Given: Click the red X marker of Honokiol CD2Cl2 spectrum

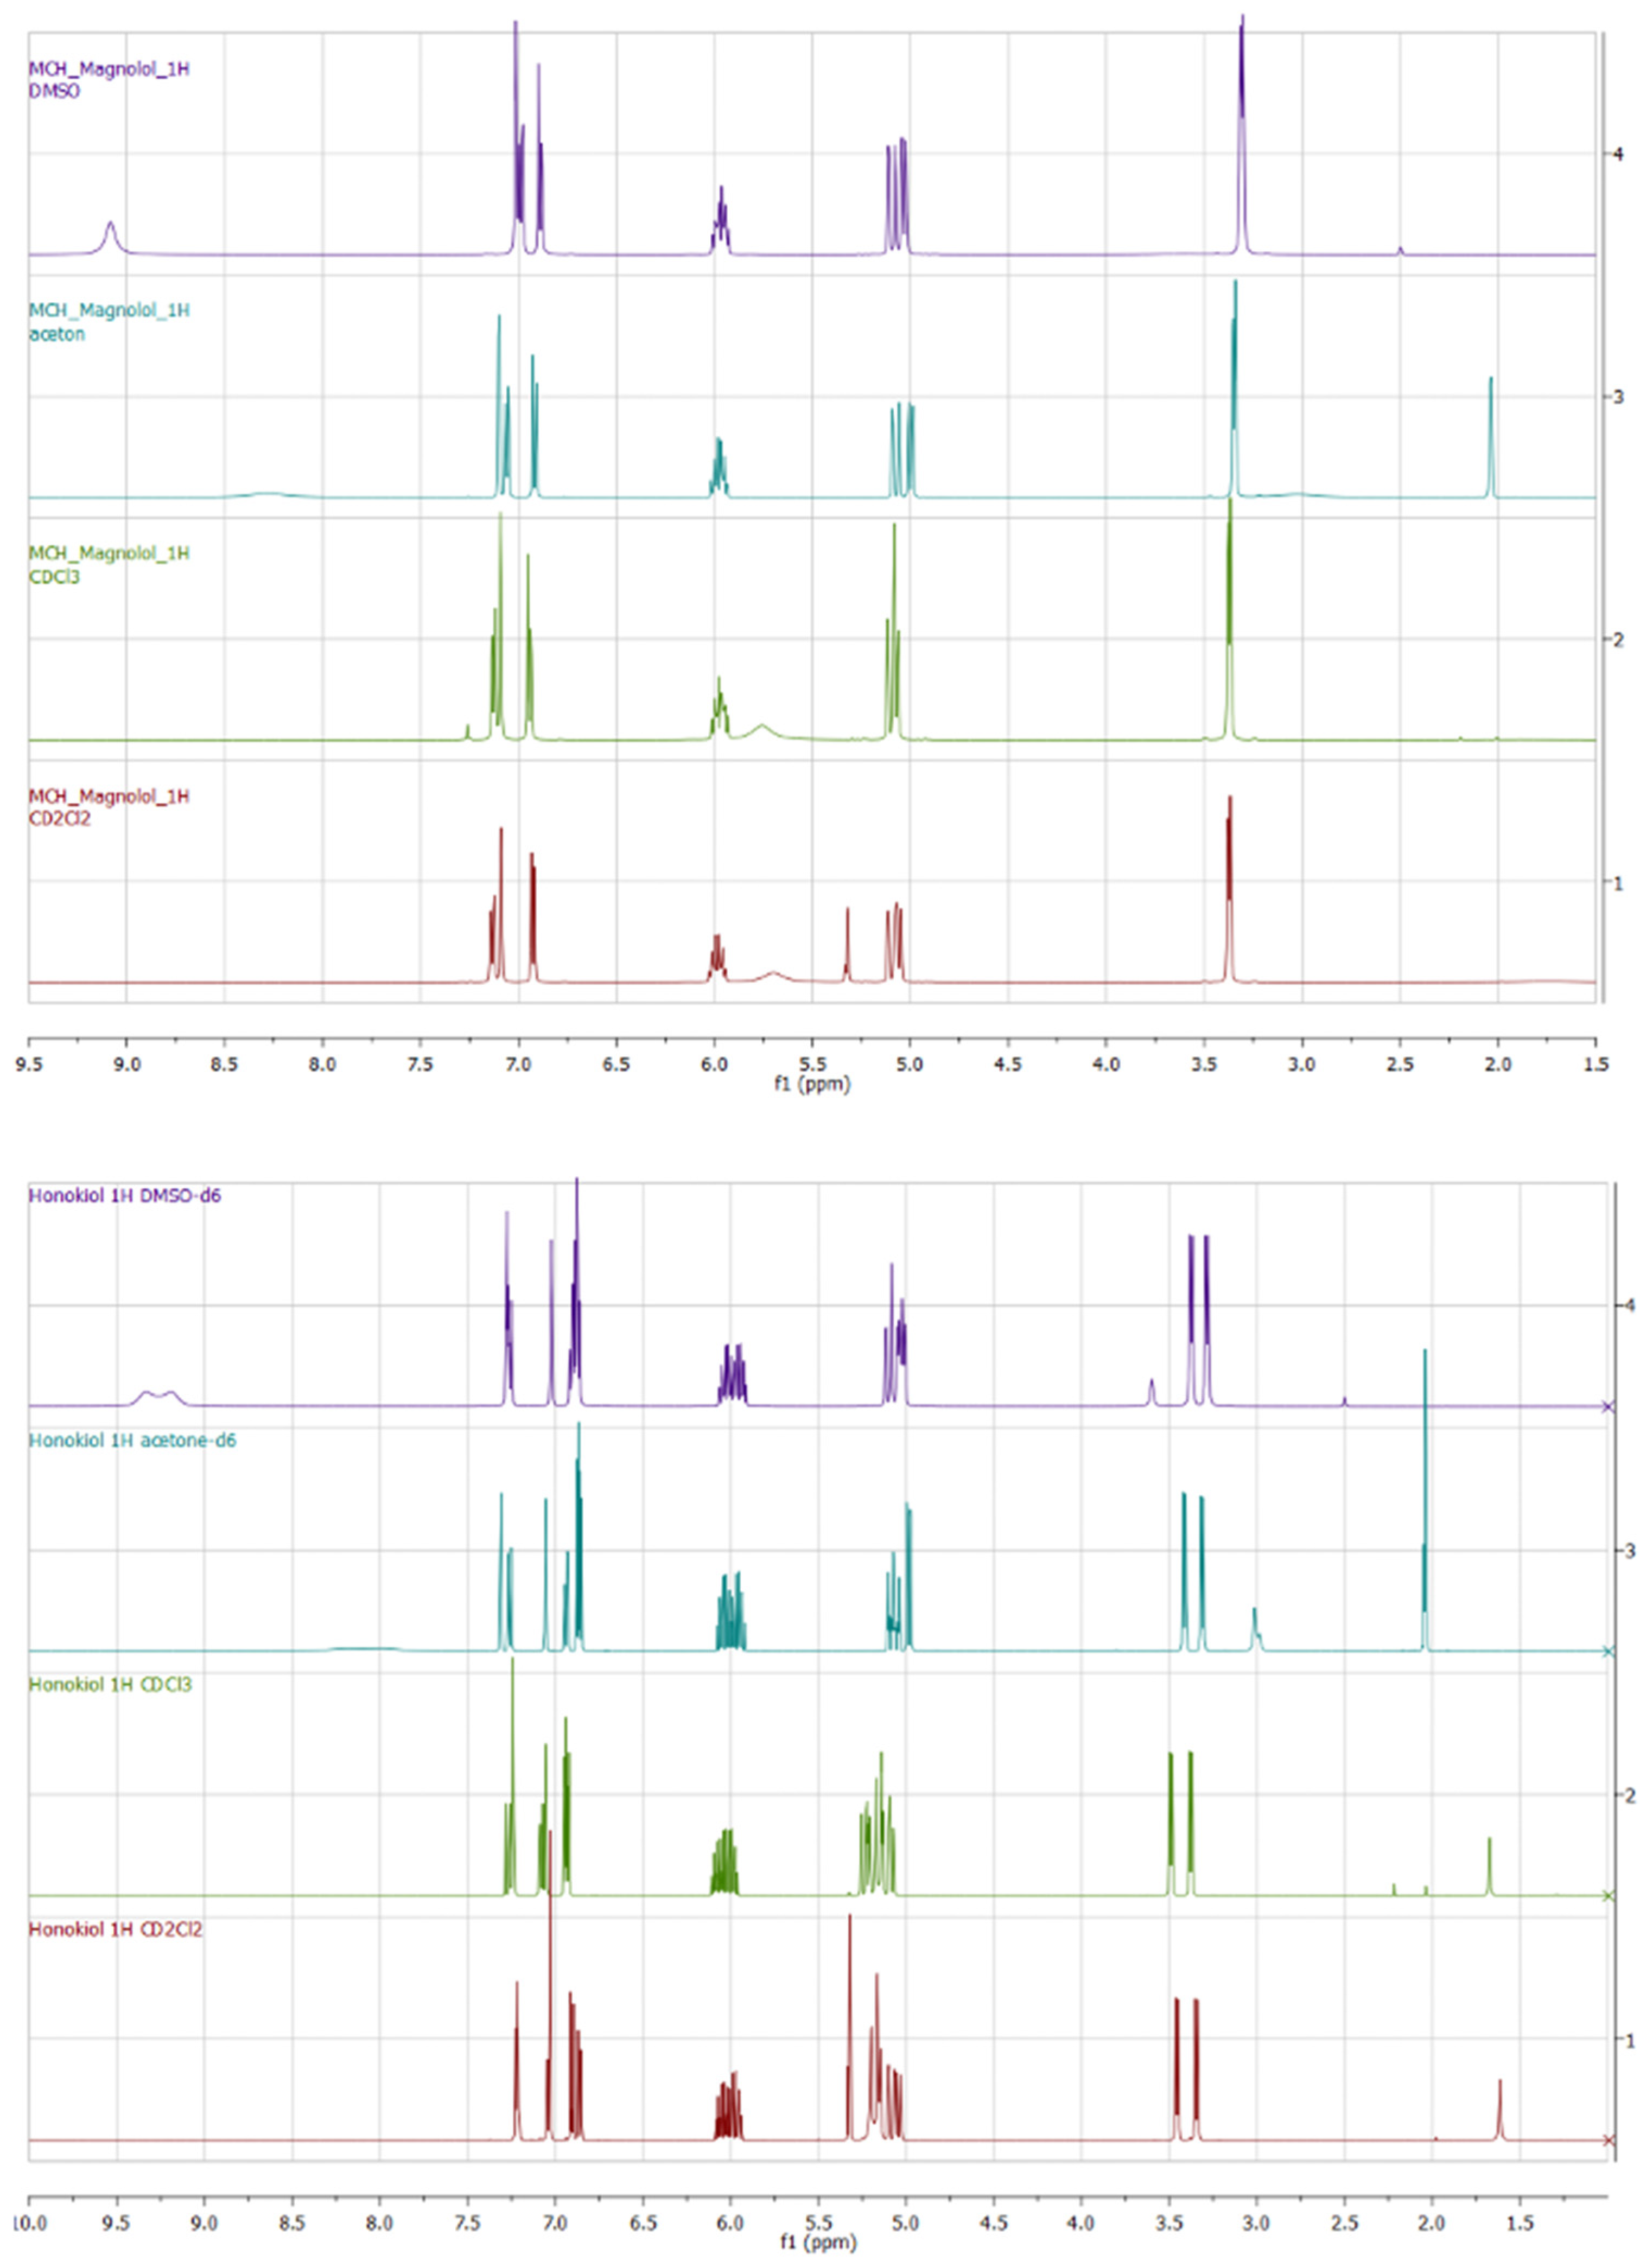Looking at the screenshot, I should 1608,2140.
